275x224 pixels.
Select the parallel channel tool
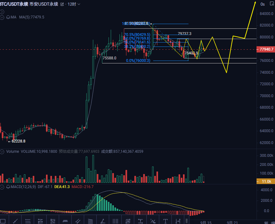pyautogui.click(x=78, y=221)
